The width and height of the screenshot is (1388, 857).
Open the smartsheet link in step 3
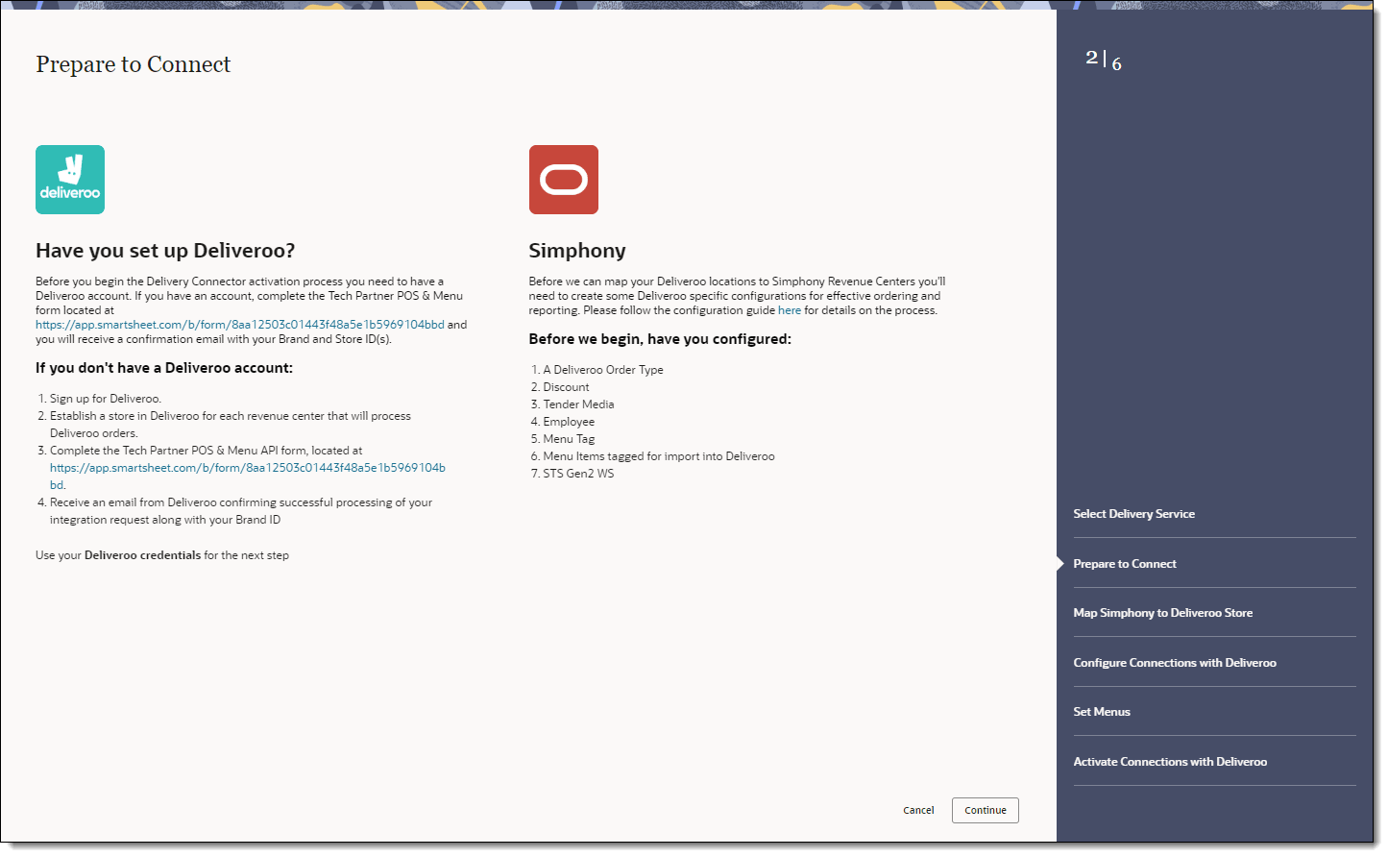pos(248,477)
